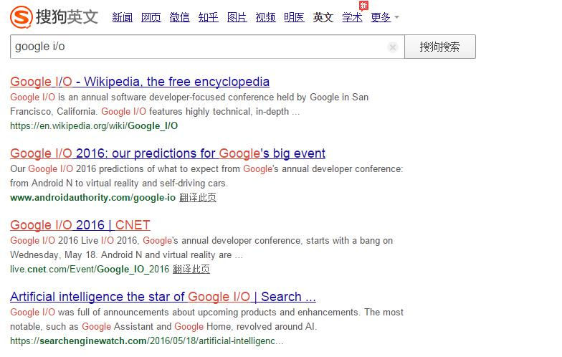Open the Google I/O 2016 CNET result
This screenshot has height=357, width=562.
point(80,225)
